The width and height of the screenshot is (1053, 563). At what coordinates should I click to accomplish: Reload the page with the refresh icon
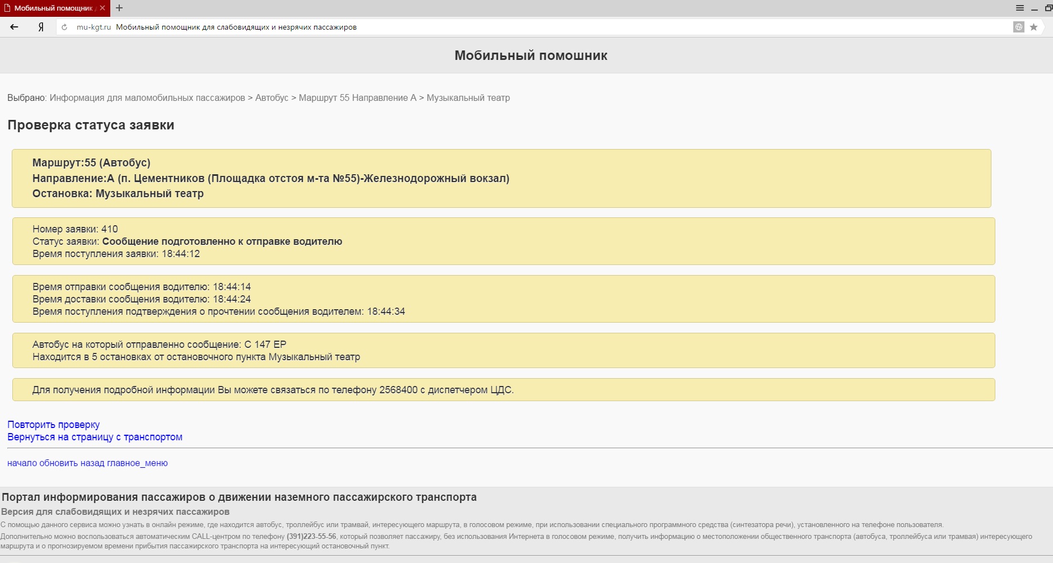64,27
